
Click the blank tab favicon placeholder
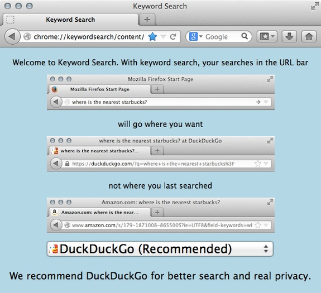pos(10,20)
